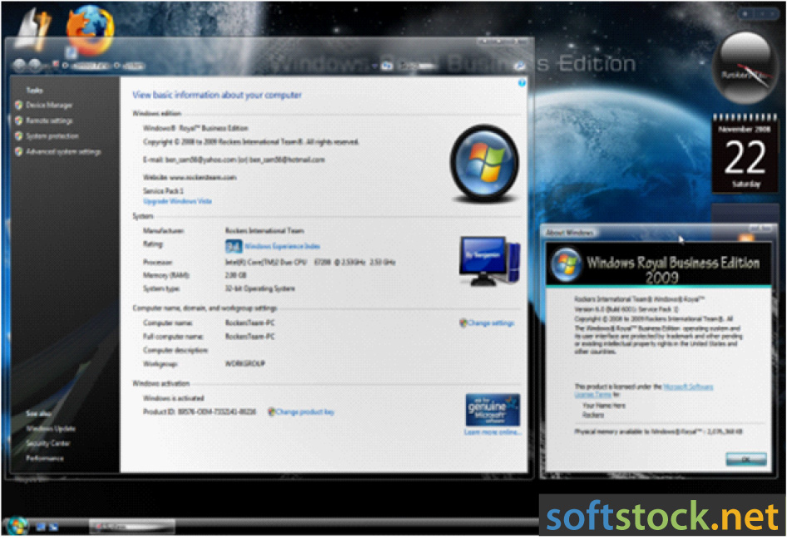This screenshot has width=787, height=540.
Task: Click the 'WORKGROUP' workgroup value
Action: (245, 364)
